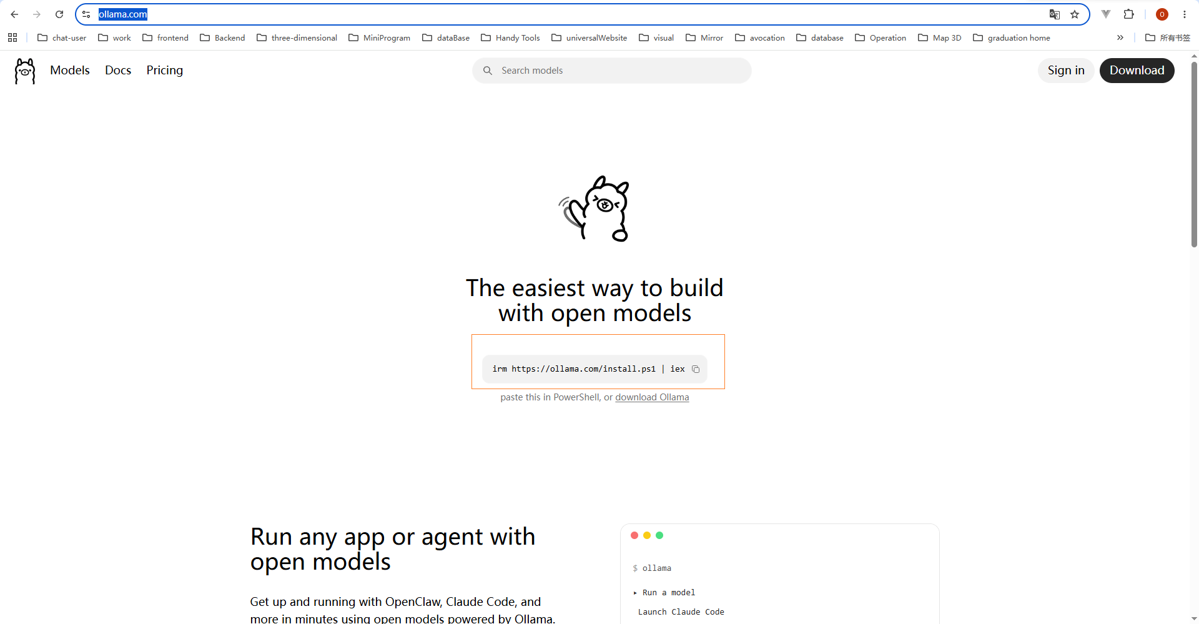View site information icon in address bar

86,14
